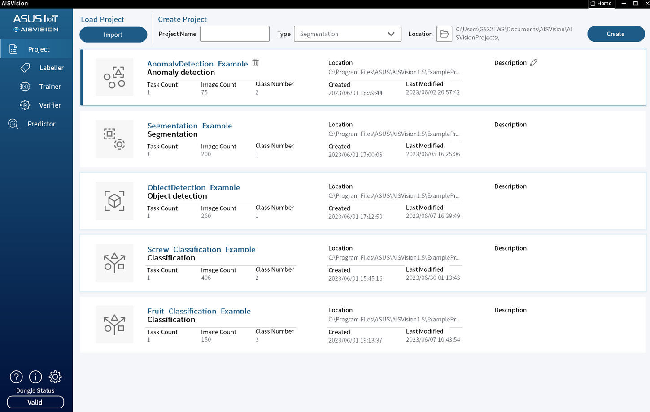The height and width of the screenshot is (412, 650).
Task: Click the Home button in the title bar
Action: click(x=601, y=4)
